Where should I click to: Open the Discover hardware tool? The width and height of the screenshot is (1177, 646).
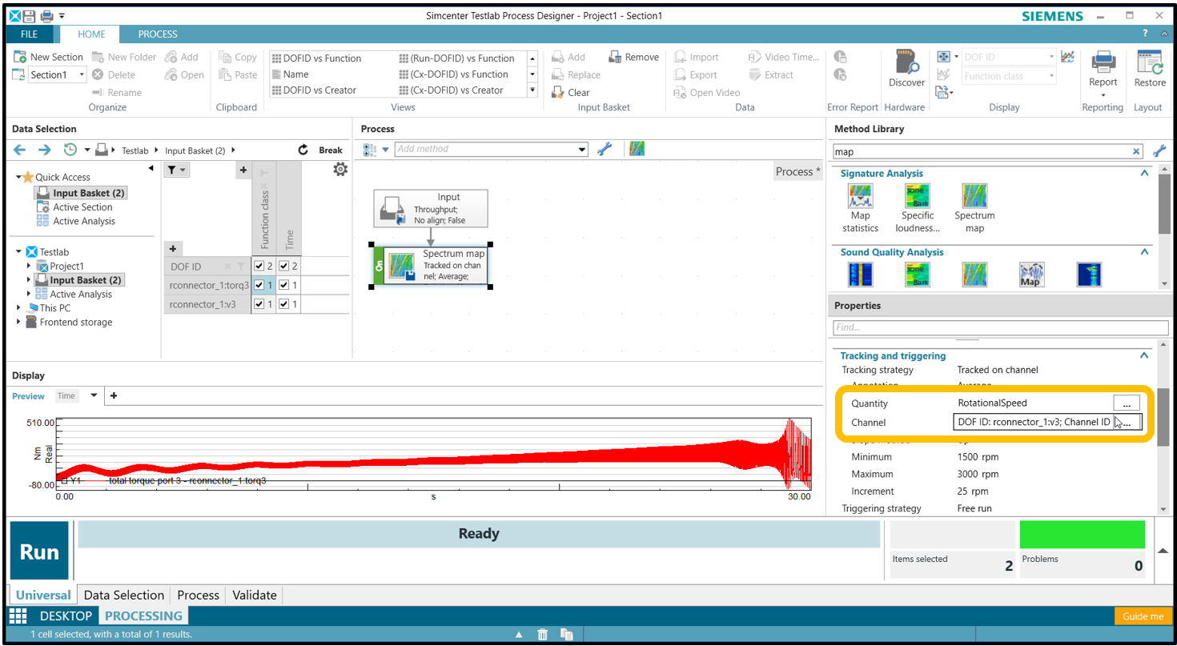pos(906,69)
